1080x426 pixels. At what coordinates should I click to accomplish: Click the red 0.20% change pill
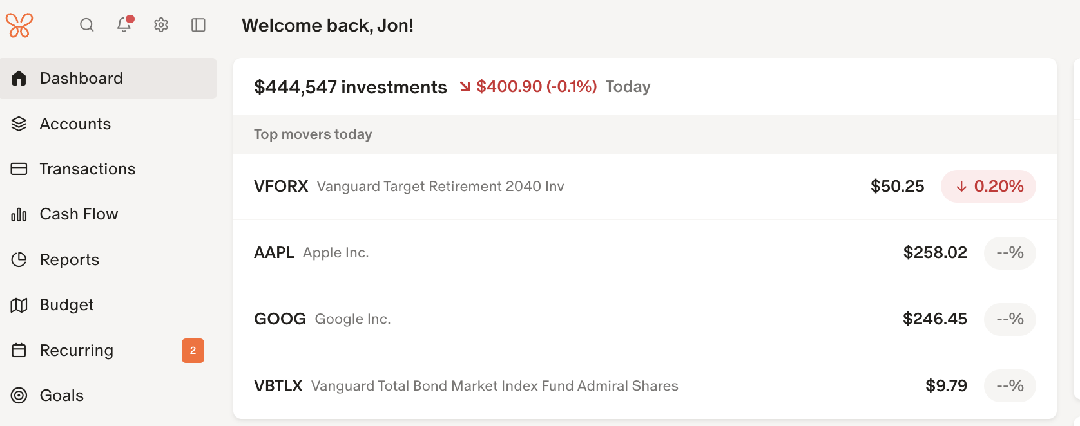tap(988, 187)
